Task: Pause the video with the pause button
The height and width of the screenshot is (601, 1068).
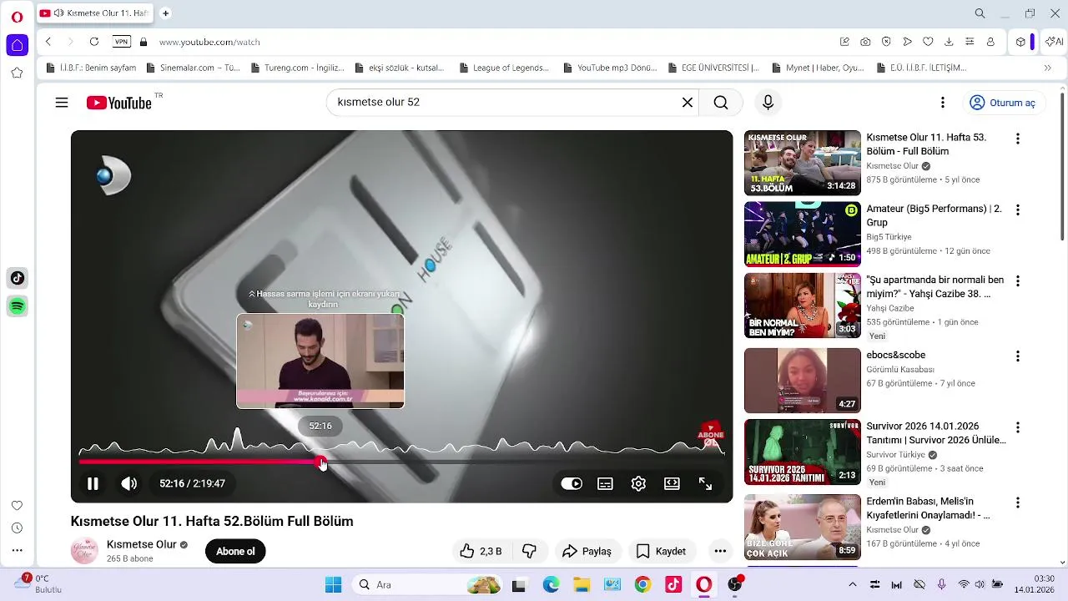Action: tap(93, 483)
